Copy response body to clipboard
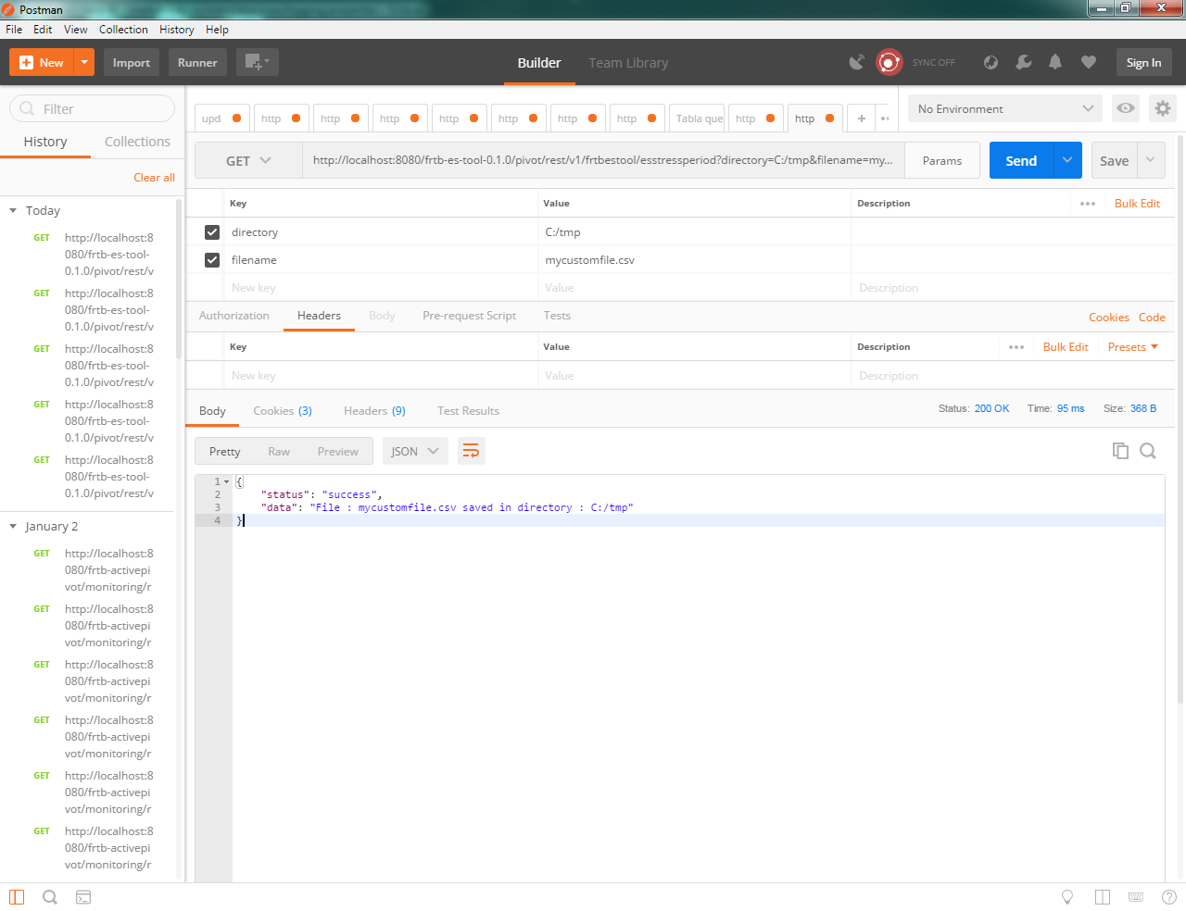Viewport: 1186px width, 911px height. (1120, 451)
